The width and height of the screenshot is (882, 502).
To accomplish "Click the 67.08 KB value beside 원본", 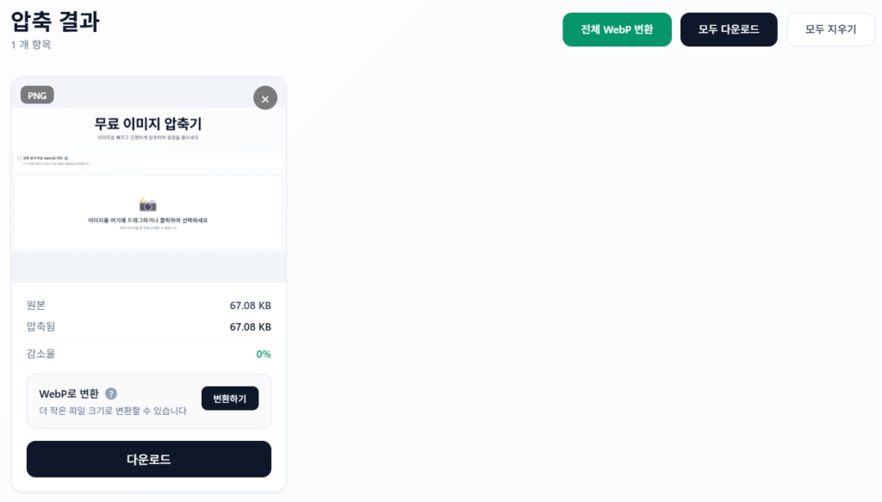I will click(250, 305).
